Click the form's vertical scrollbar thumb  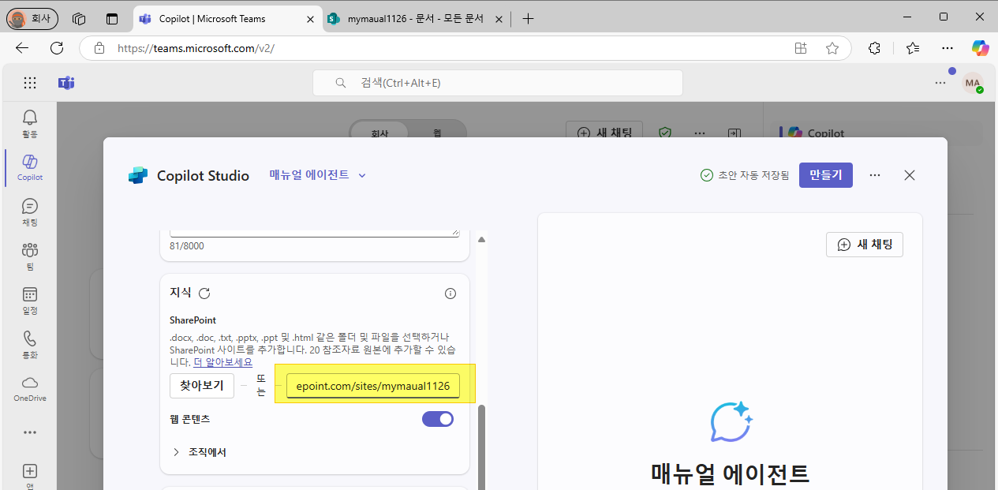coord(481,447)
